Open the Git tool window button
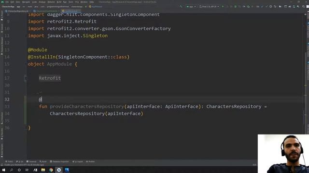 pos(19,161)
